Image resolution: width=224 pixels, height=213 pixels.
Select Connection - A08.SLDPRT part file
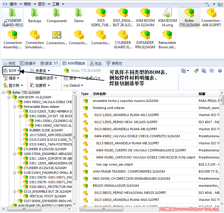coord(212,17)
